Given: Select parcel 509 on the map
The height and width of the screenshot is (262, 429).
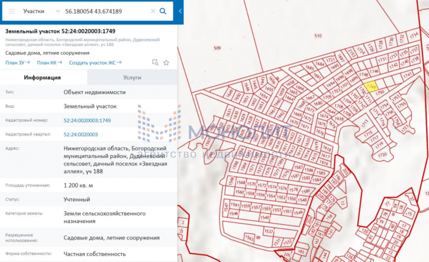Looking at the screenshot, I should [217, 48].
